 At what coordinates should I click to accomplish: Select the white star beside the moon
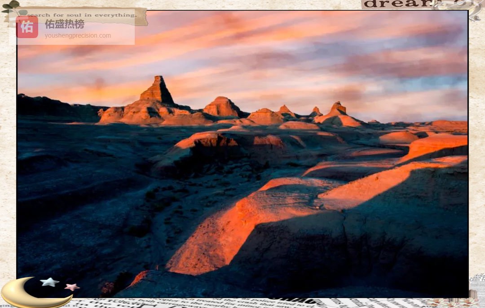click(49, 282)
